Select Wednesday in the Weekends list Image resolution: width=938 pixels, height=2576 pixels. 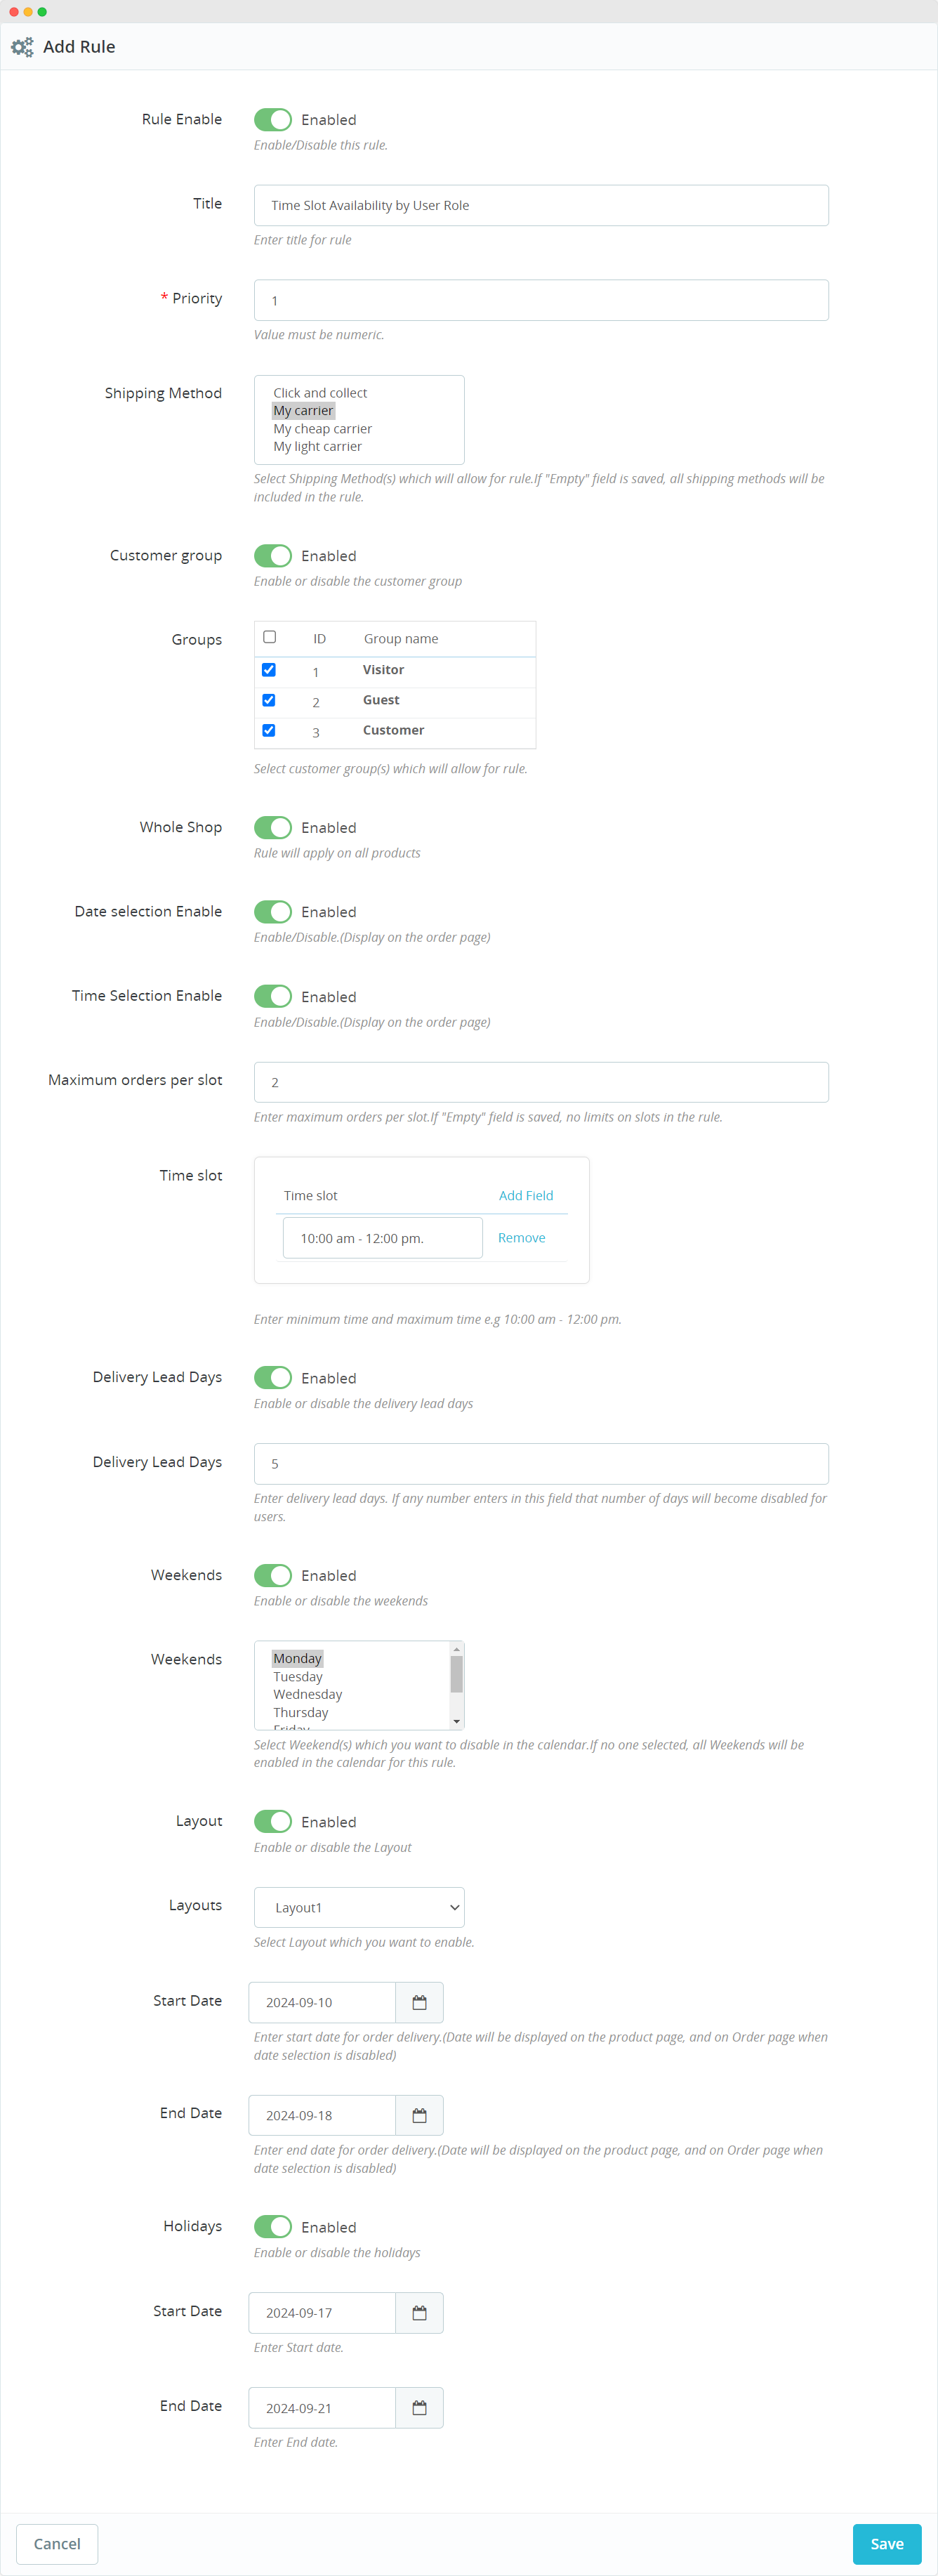pos(307,1694)
